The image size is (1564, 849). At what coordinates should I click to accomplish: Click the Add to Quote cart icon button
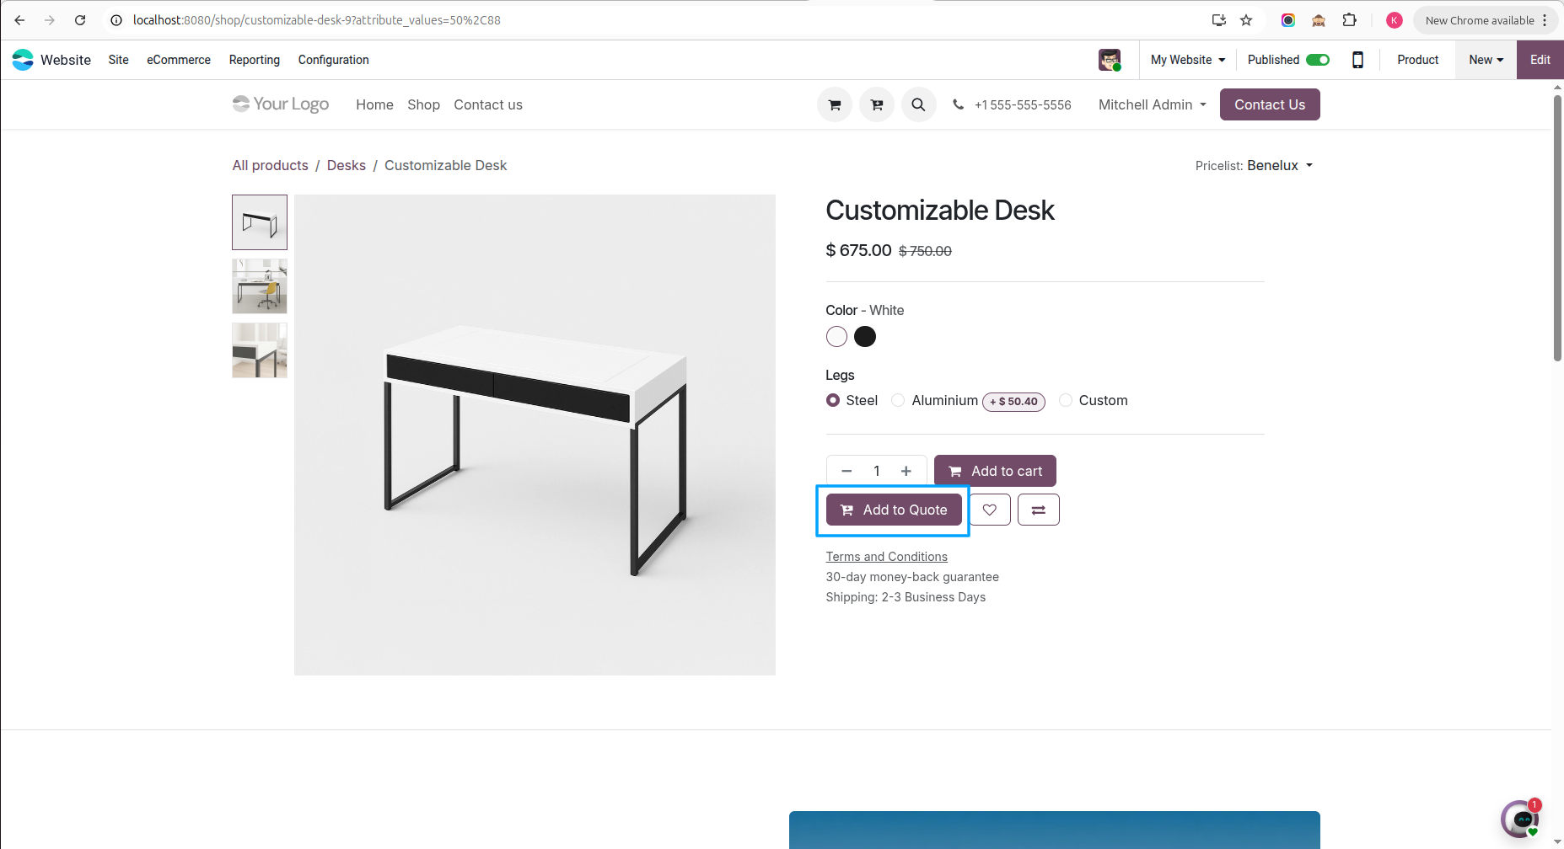(894, 510)
